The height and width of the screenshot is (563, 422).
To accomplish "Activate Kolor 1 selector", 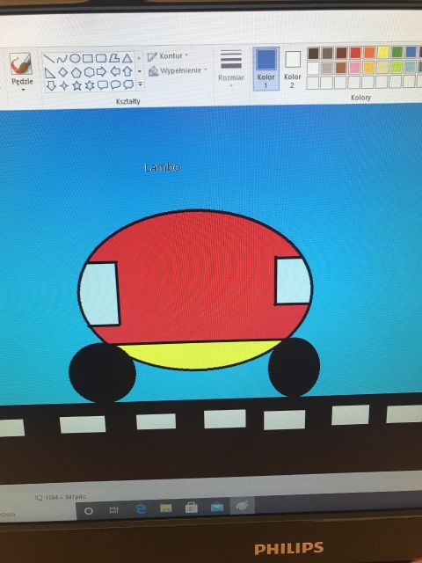I will pos(266,69).
